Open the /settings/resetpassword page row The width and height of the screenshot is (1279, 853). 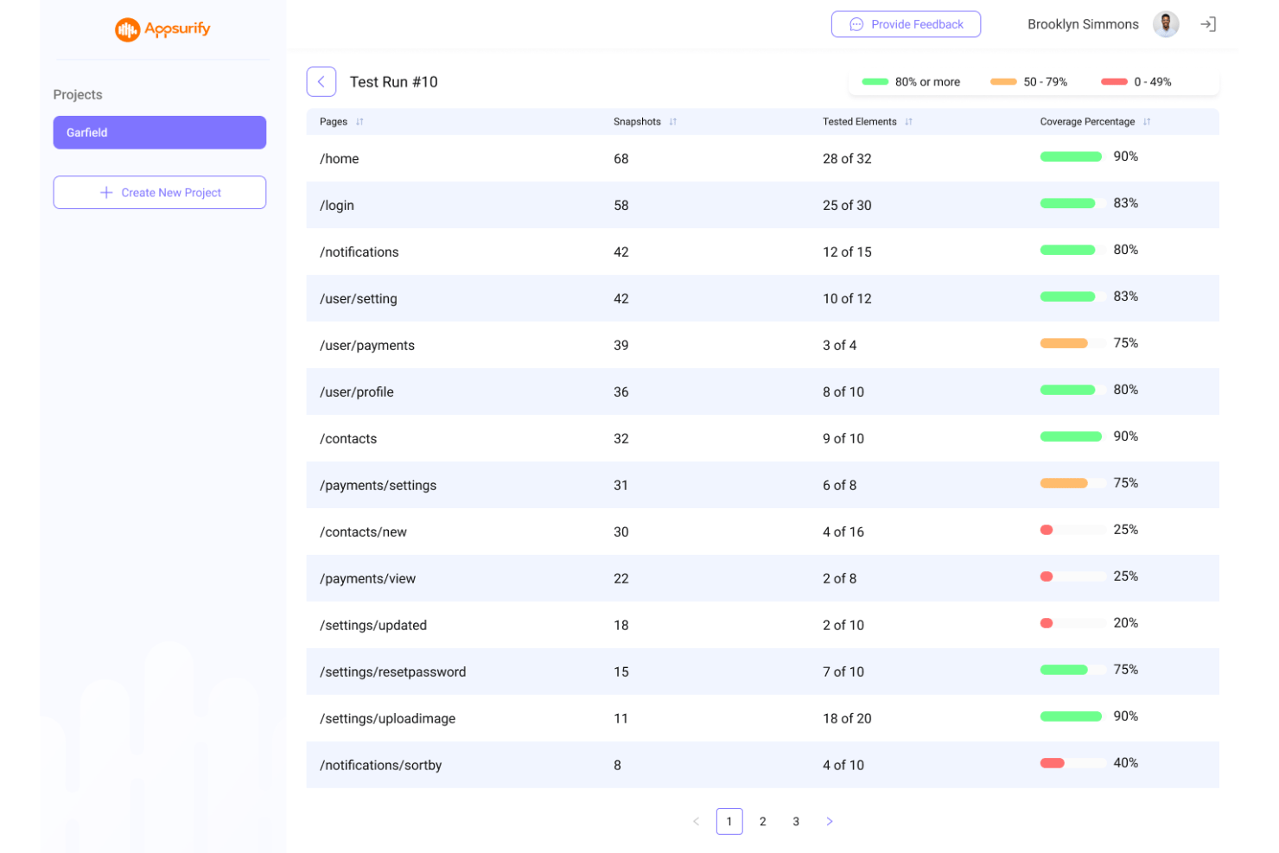(x=762, y=672)
